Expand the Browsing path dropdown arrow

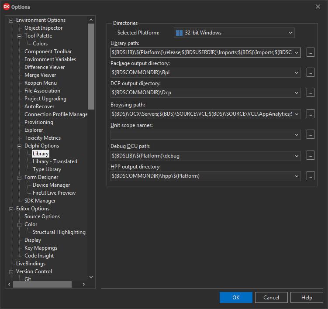pos(297,114)
